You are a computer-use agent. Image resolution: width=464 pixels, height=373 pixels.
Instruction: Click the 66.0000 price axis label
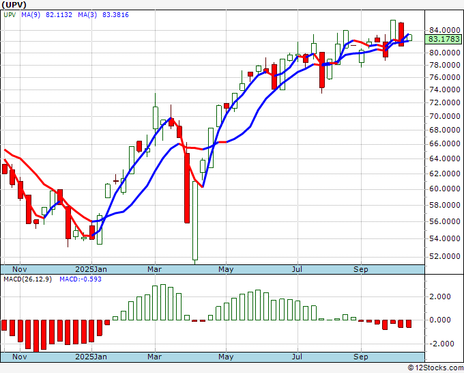(x=445, y=143)
